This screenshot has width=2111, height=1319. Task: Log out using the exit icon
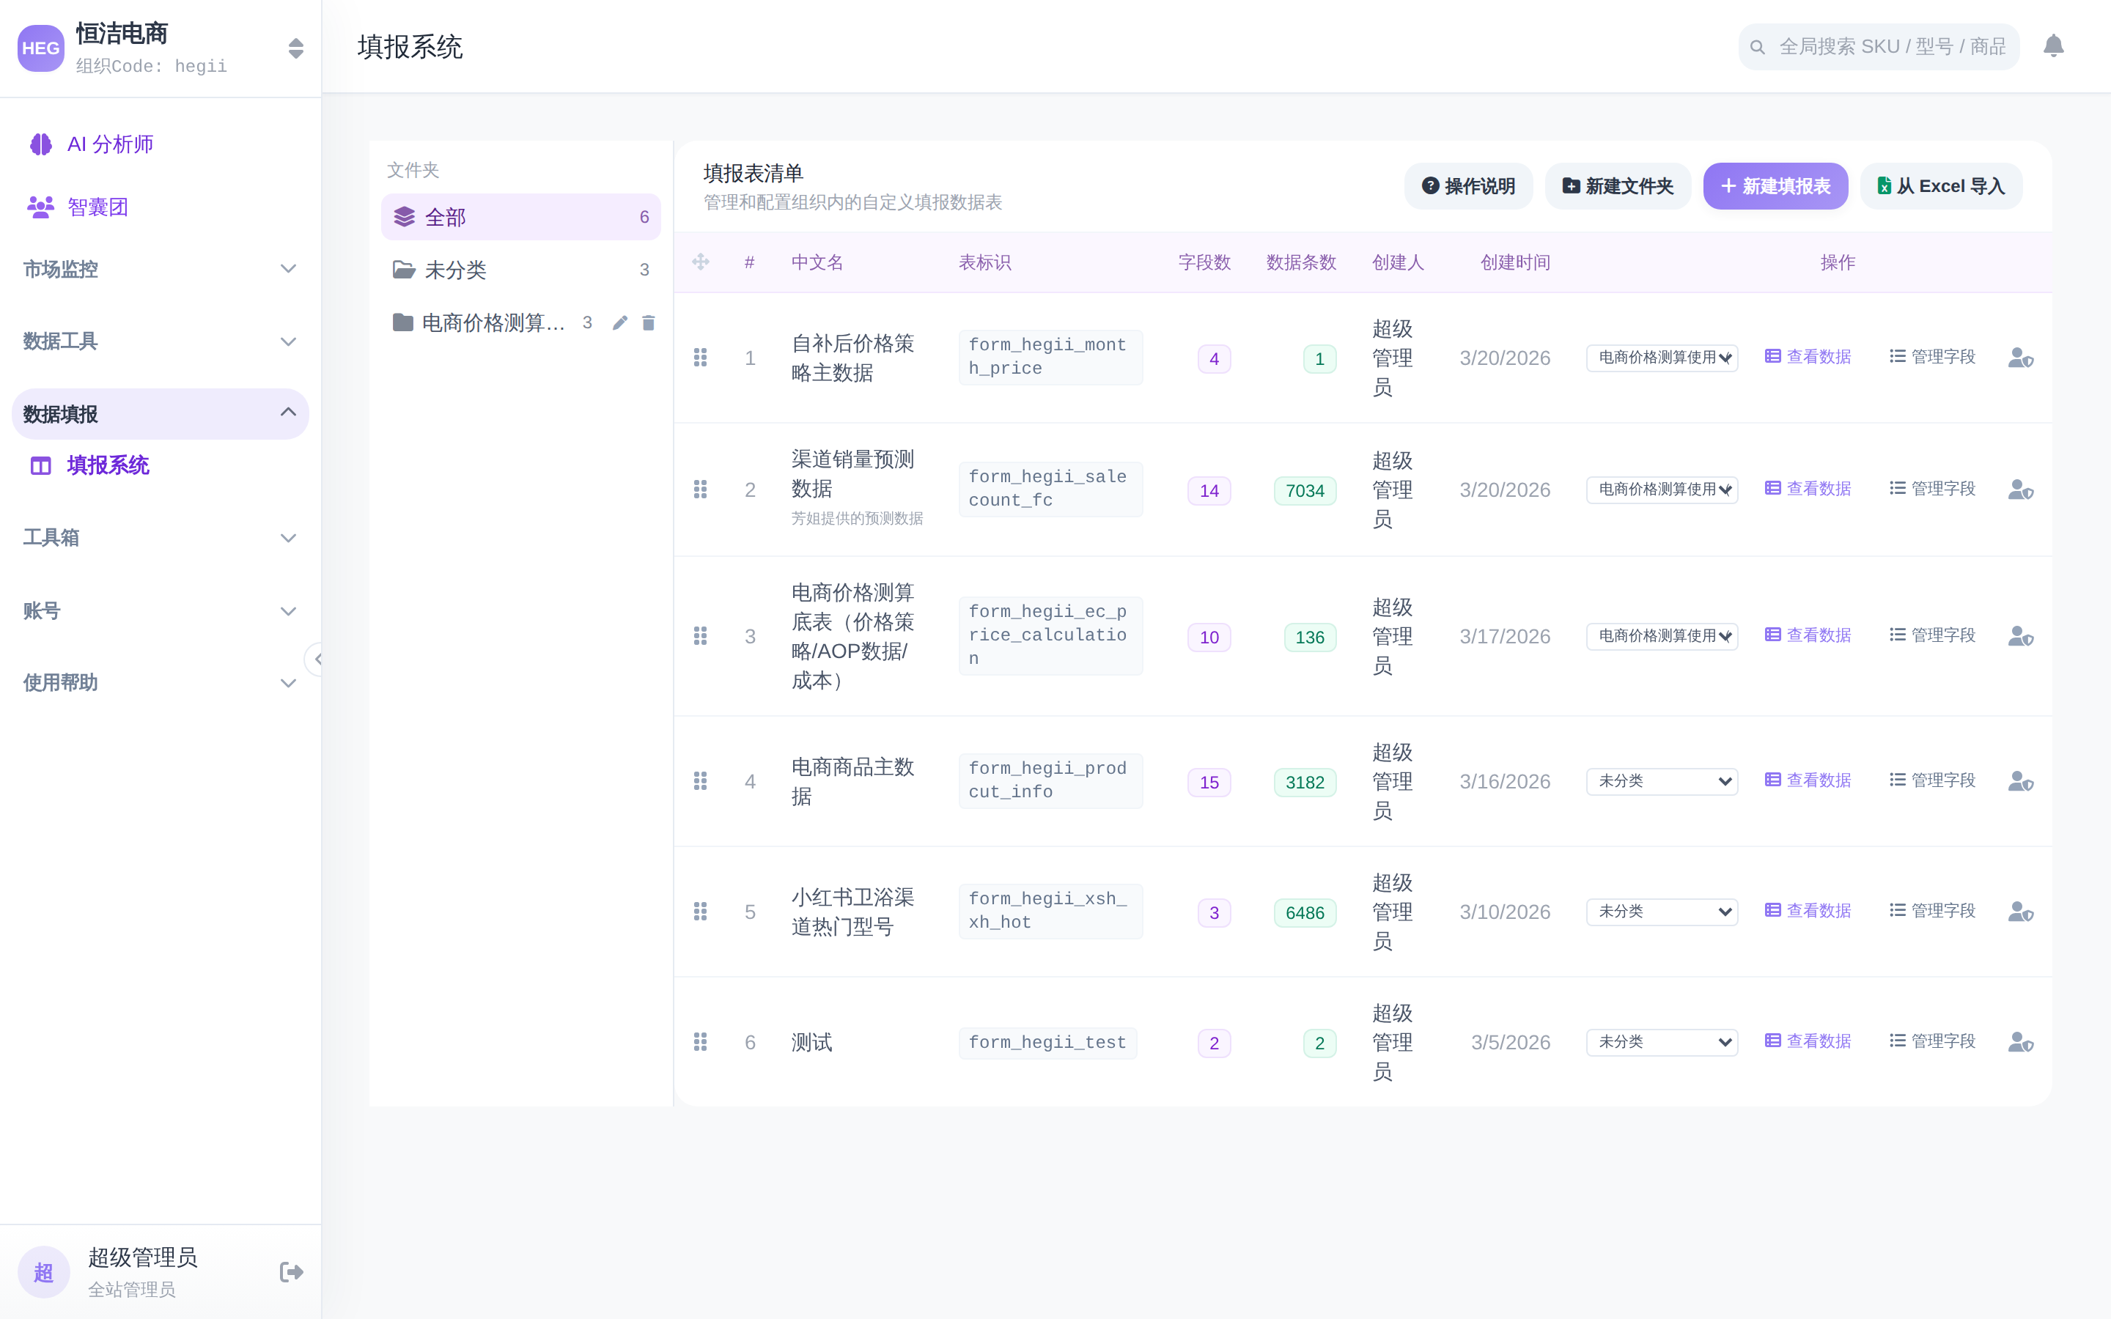point(291,1272)
